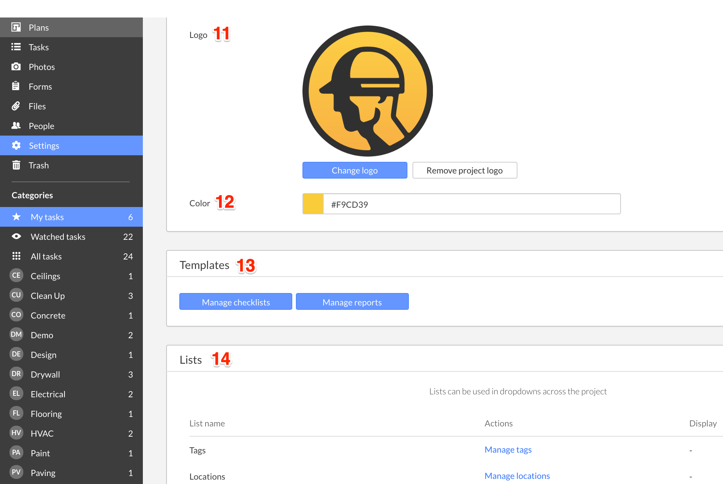Select the Drywall category label
Viewport: 723px width, 484px height.
tap(45, 374)
